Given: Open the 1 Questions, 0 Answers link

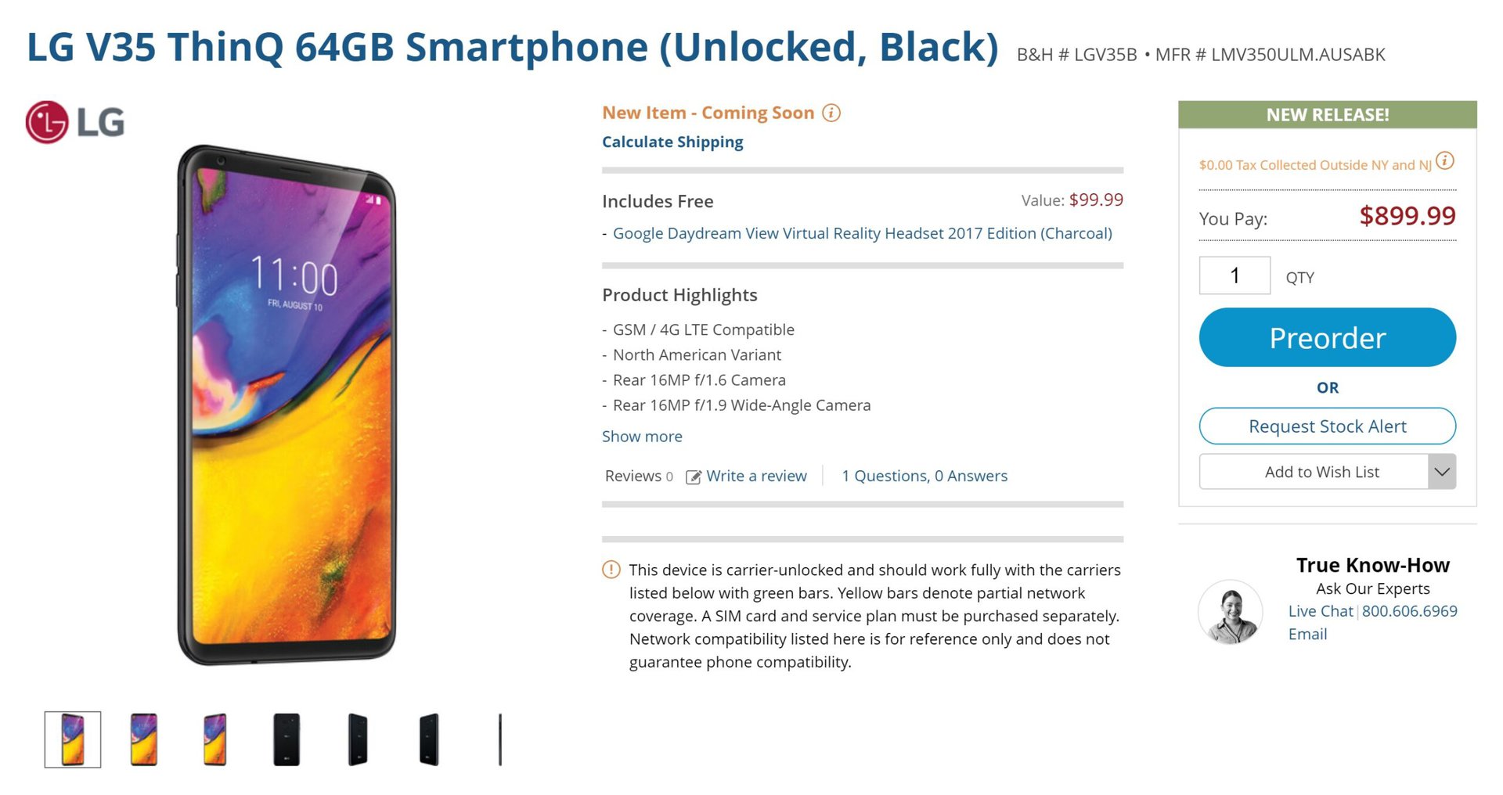Looking at the screenshot, I should pyautogui.click(x=925, y=476).
